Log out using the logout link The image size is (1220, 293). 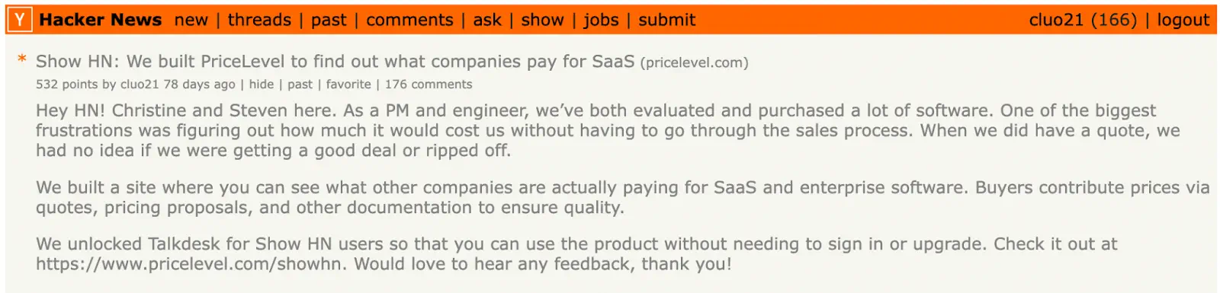point(1183,21)
